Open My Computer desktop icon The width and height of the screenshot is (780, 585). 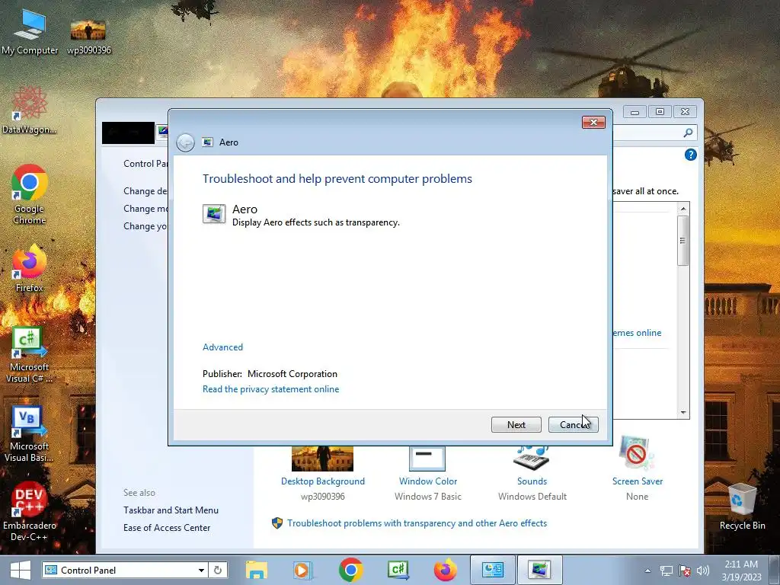pyautogui.click(x=30, y=30)
